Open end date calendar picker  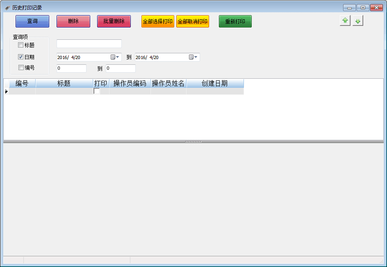click(193, 57)
